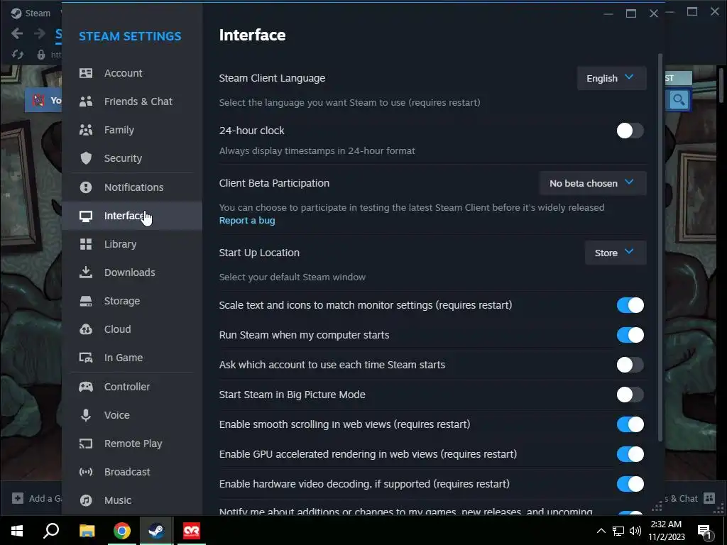Click the Steam forward arrow
Viewport: 727px width, 545px height.
[x=40, y=33]
